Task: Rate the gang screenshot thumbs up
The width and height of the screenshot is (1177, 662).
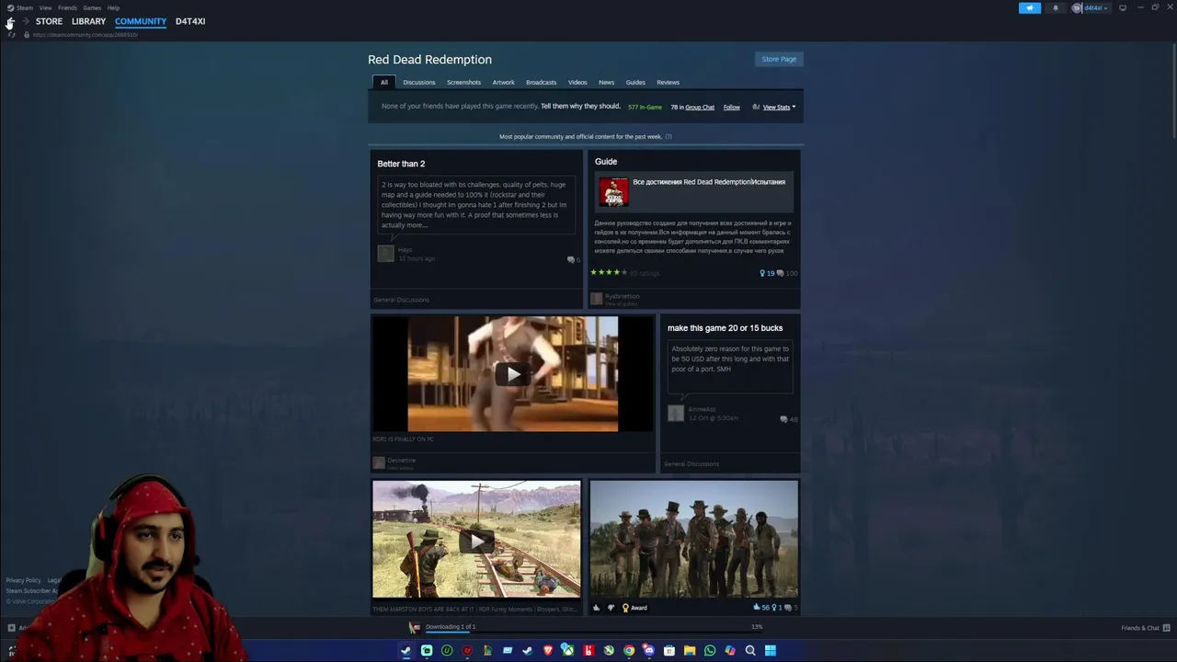Action: click(597, 608)
